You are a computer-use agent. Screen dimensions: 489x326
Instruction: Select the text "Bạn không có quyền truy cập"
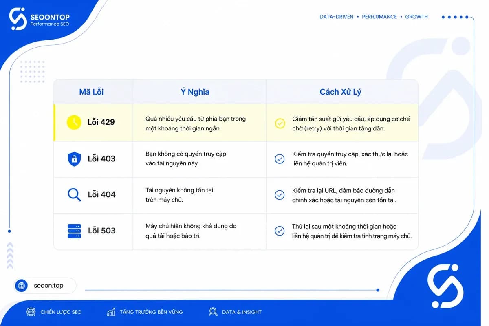(186, 154)
